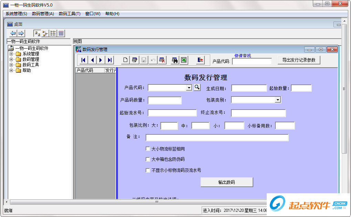351x217 pixels.
Task: Switch to details view icon
Action: (x=61, y=33)
